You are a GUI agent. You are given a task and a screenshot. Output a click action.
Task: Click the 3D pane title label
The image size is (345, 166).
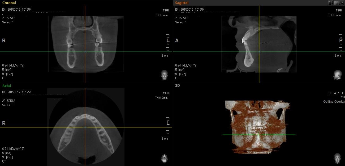click(178, 86)
